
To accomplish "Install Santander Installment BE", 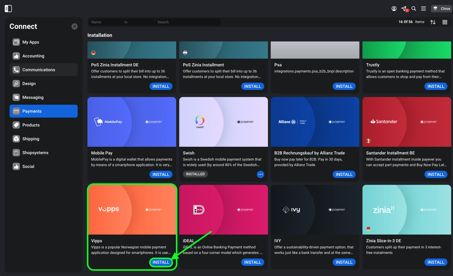I will 436,174.
